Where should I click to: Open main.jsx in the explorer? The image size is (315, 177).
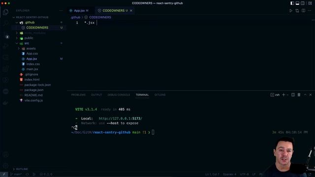pos(32,69)
